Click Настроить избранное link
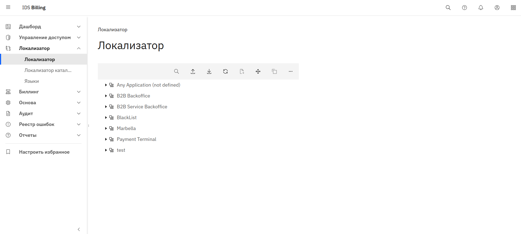521x234 pixels. pyautogui.click(x=44, y=152)
